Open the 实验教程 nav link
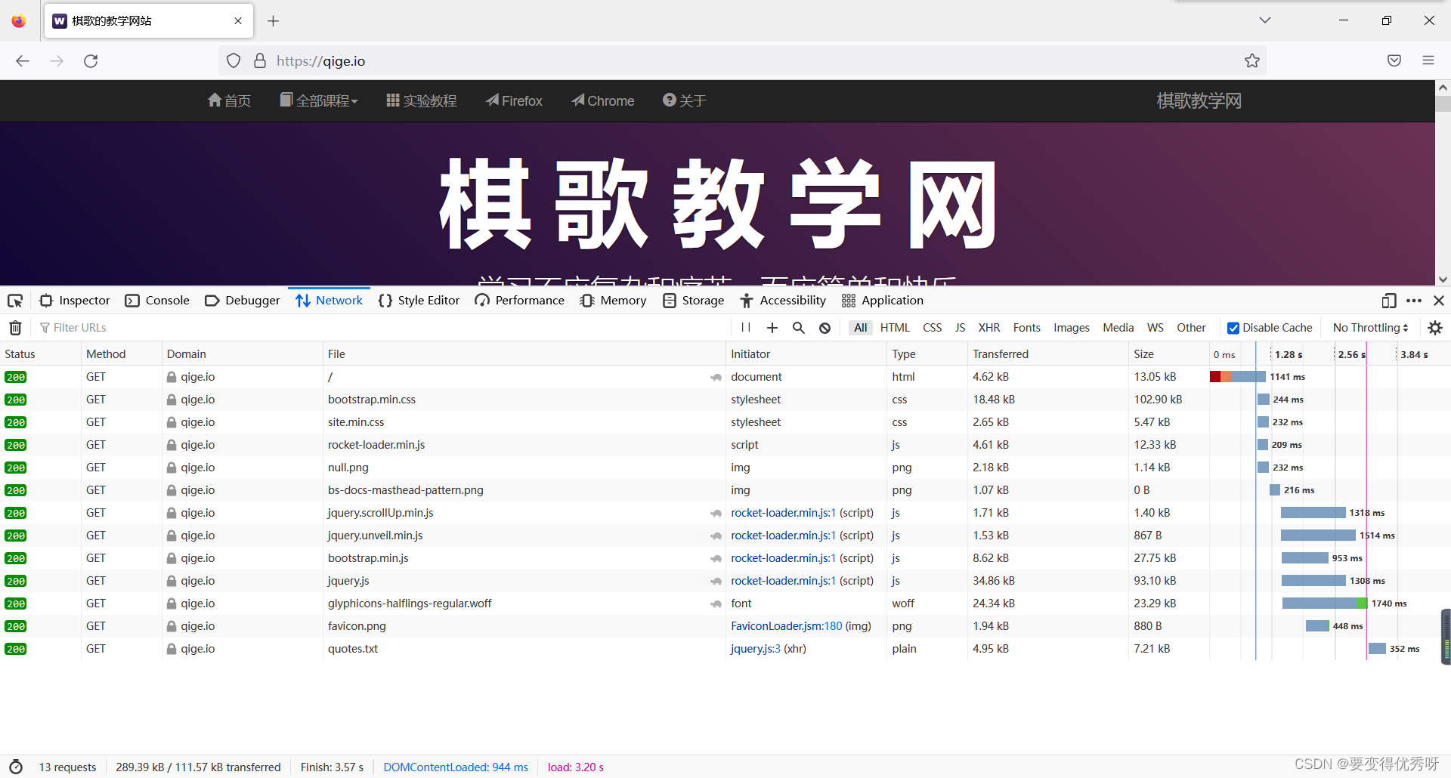Image resolution: width=1451 pixels, height=778 pixels. (422, 100)
